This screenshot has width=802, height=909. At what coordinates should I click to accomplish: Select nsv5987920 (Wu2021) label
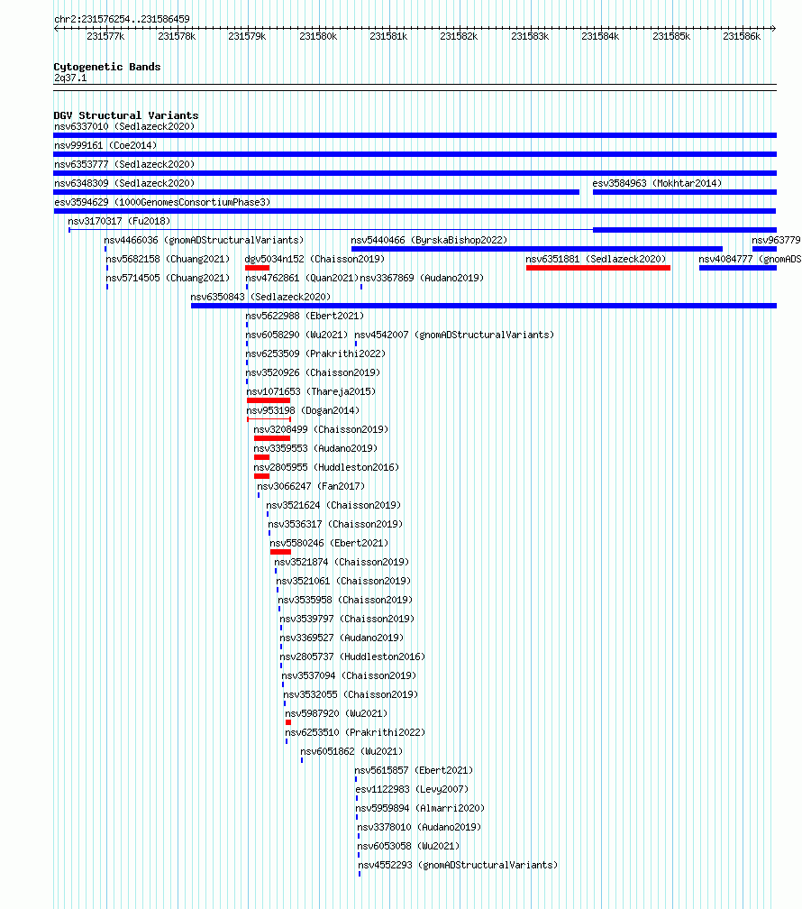tap(336, 713)
